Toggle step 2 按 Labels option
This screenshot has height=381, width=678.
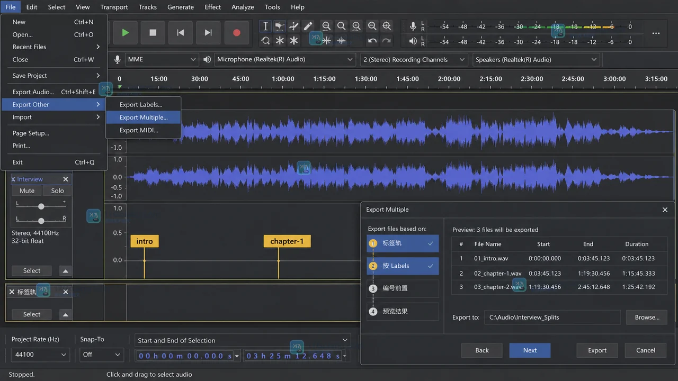(x=403, y=266)
